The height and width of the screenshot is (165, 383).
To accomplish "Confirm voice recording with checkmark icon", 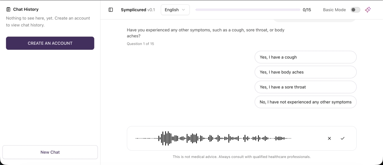I will click(x=343, y=138).
